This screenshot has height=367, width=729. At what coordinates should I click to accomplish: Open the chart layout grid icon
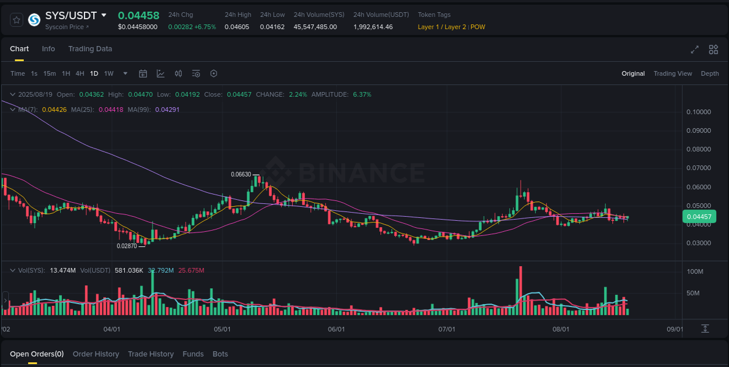click(x=713, y=50)
